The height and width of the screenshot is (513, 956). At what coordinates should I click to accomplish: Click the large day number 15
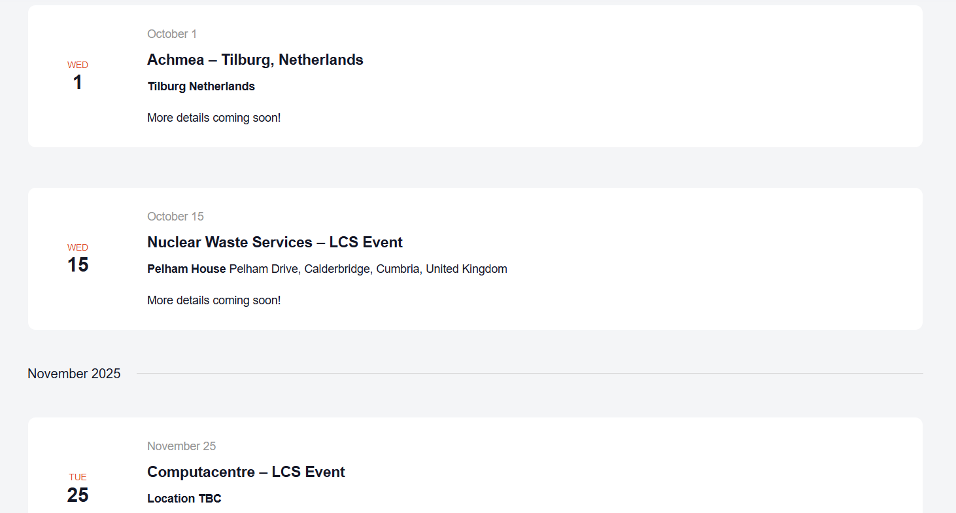click(78, 265)
